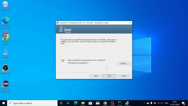Click the Next button in Java installer
Screen dimensions: 188x106
[109, 76]
